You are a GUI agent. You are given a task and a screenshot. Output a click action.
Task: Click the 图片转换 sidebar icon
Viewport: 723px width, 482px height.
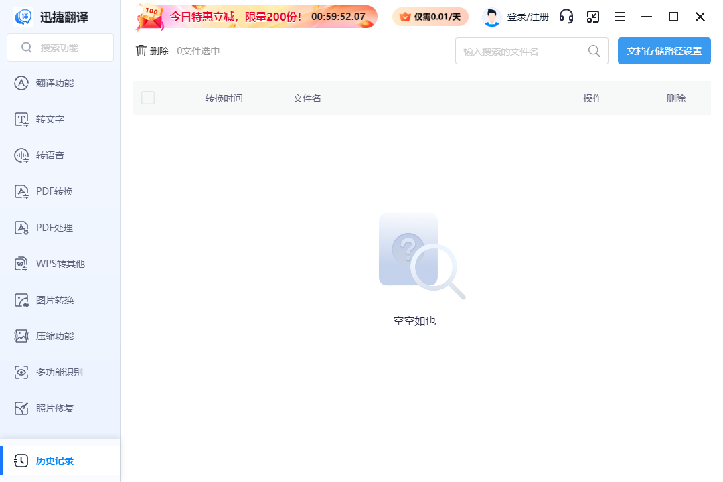pyautogui.click(x=21, y=301)
